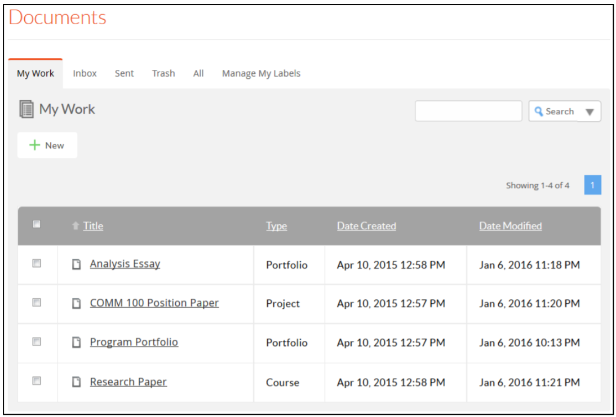
Task: Click the New button
Action: tap(47, 145)
